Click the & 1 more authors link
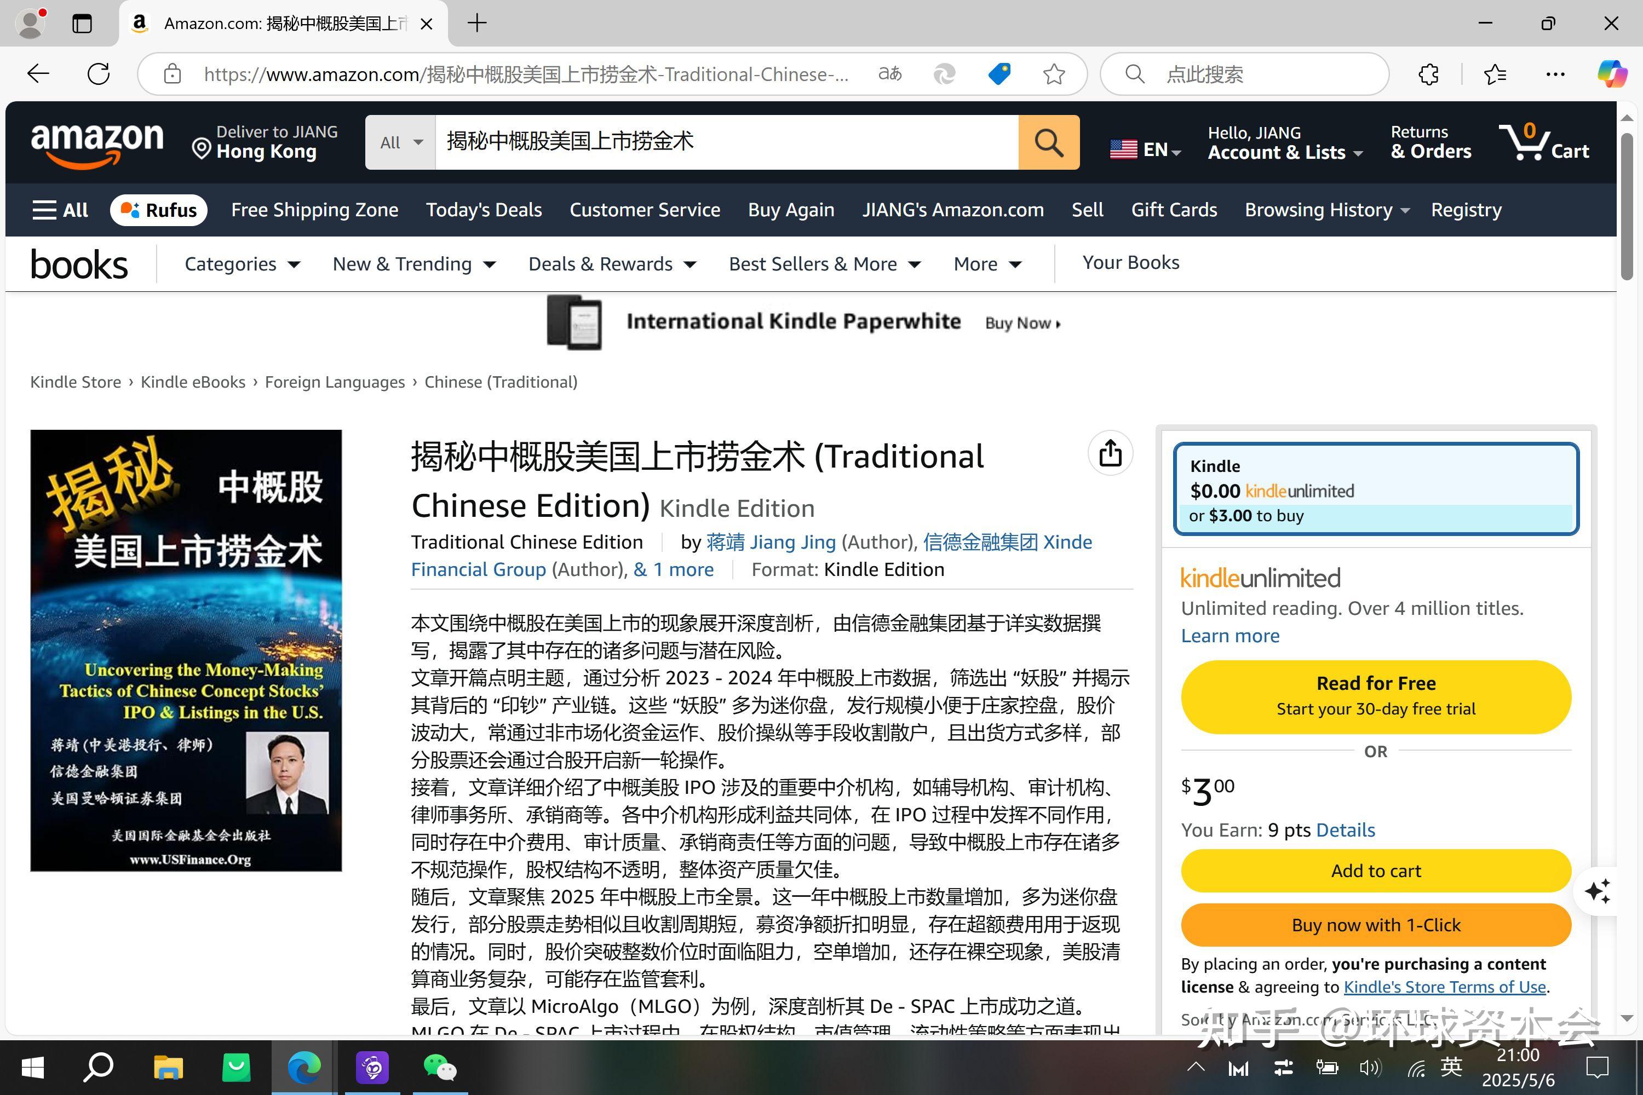 pos(674,569)
